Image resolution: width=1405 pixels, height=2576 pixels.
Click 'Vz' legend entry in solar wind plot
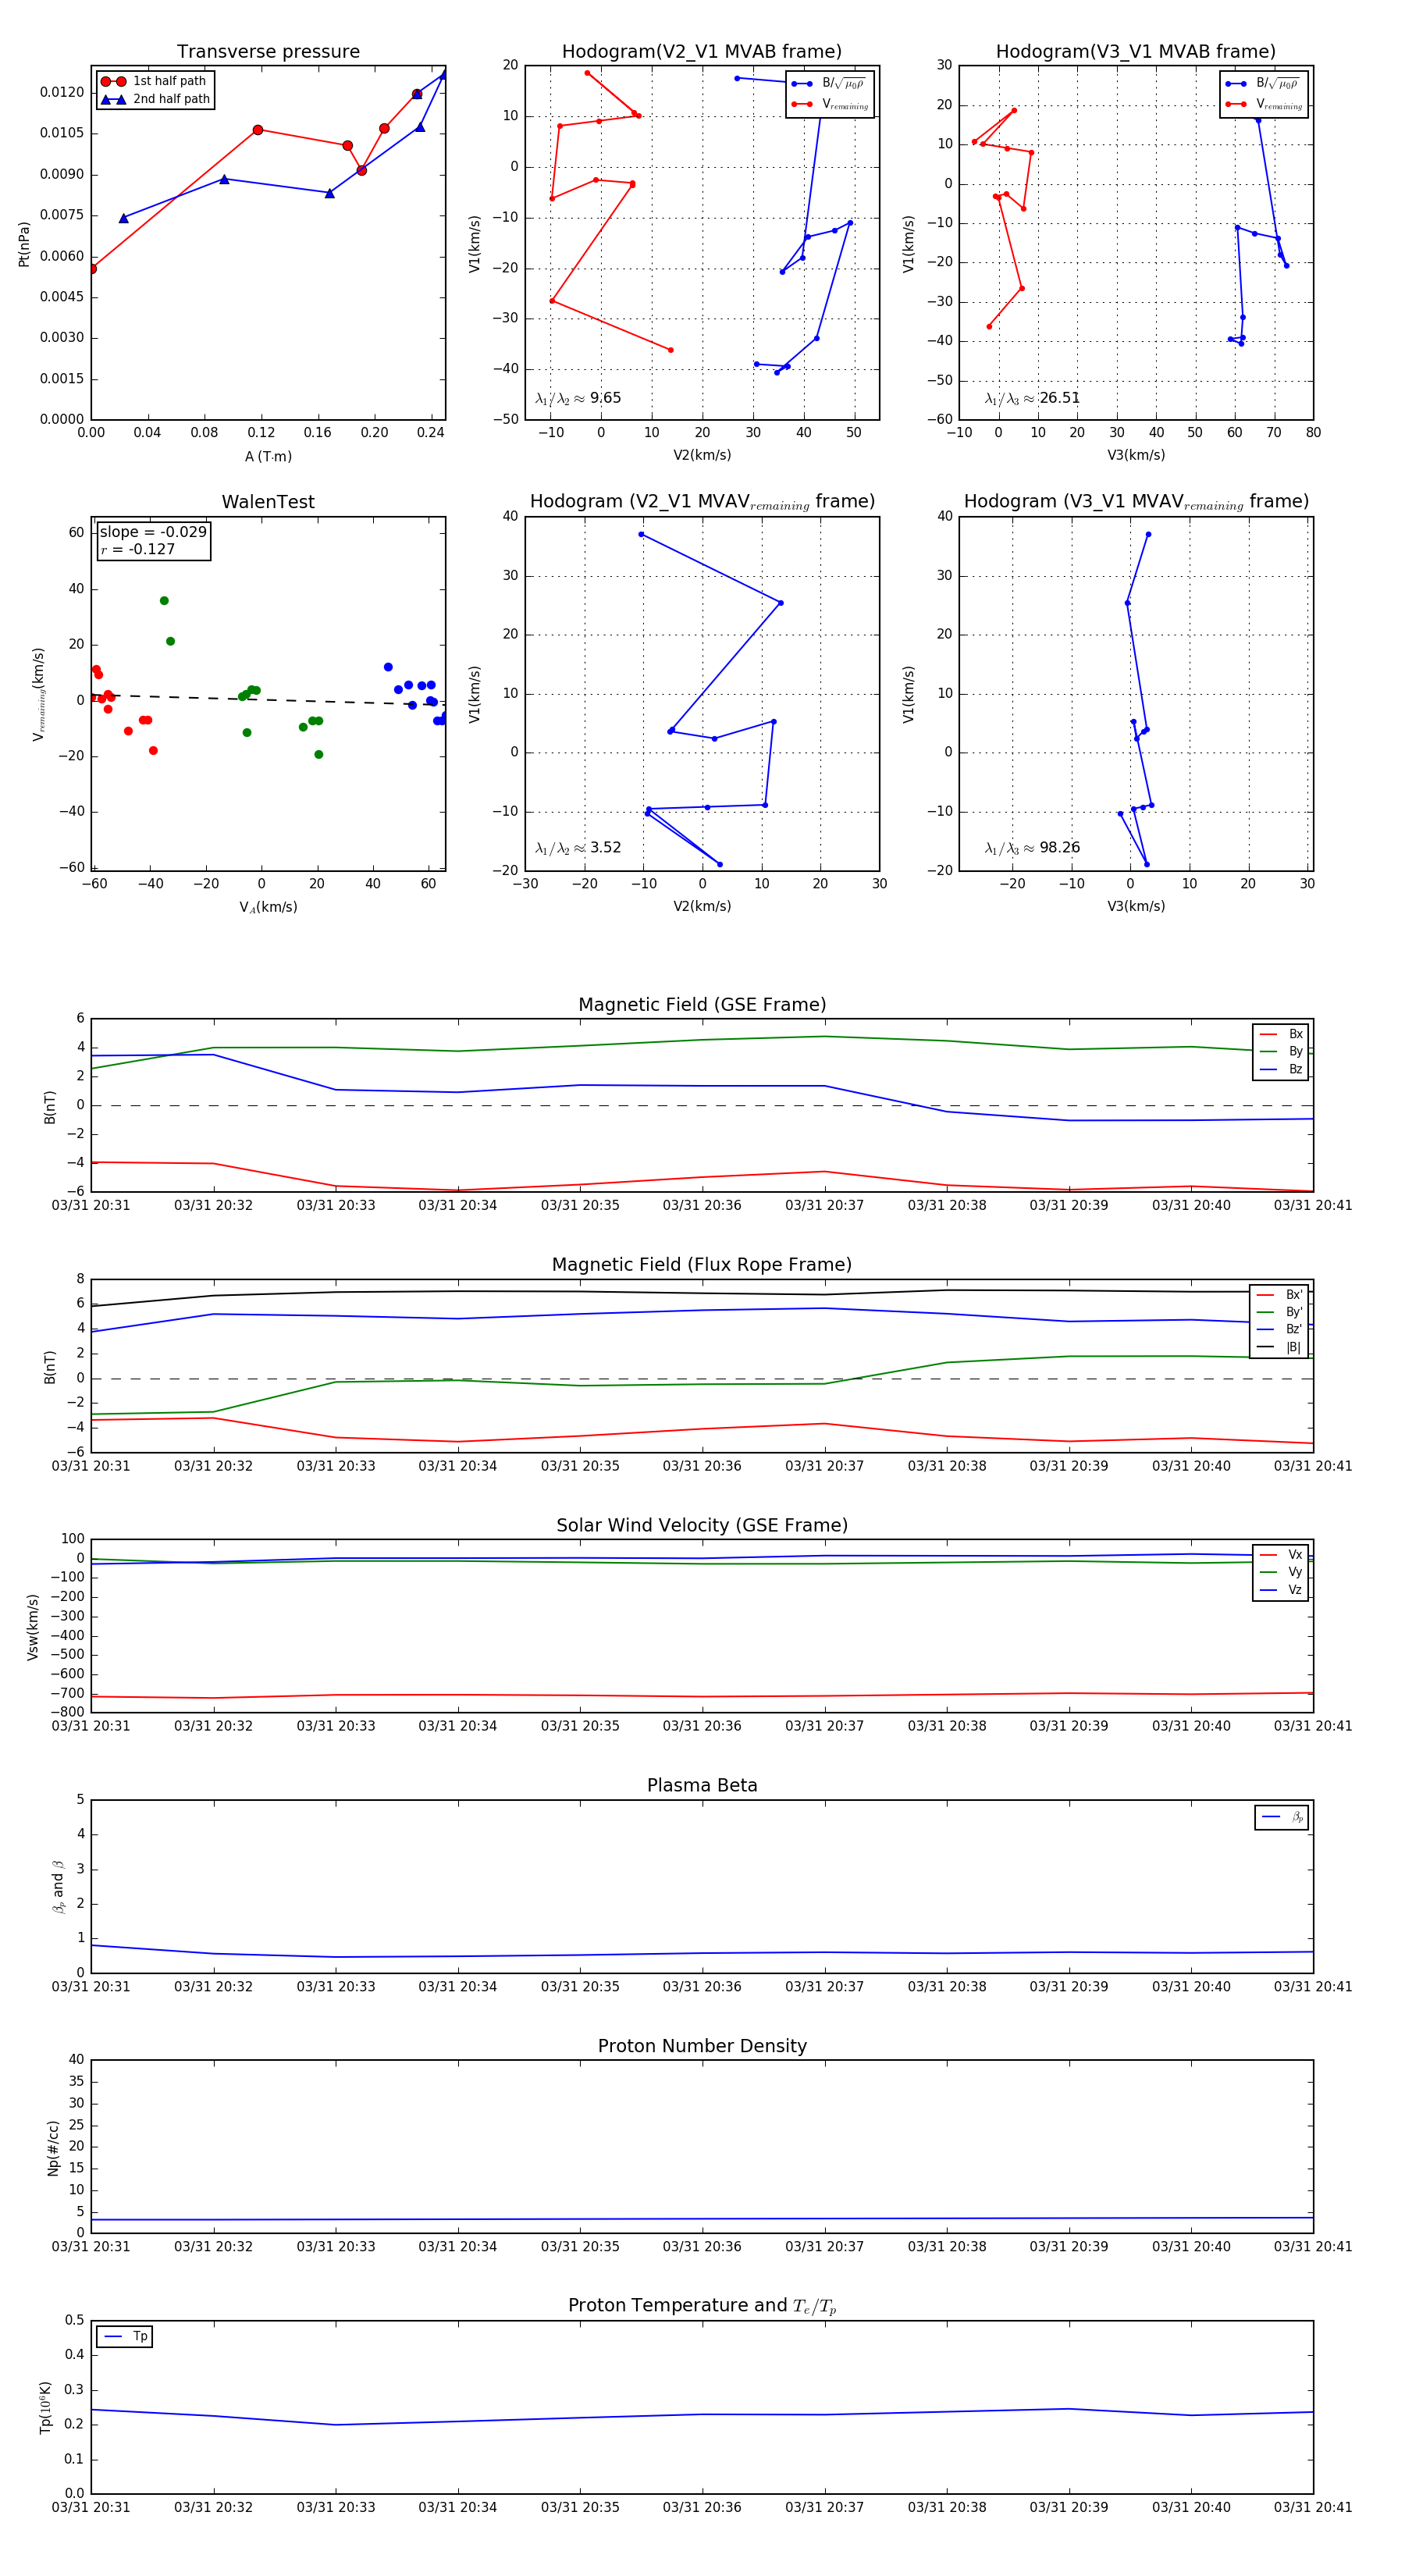click(x=1281, y=1589)
